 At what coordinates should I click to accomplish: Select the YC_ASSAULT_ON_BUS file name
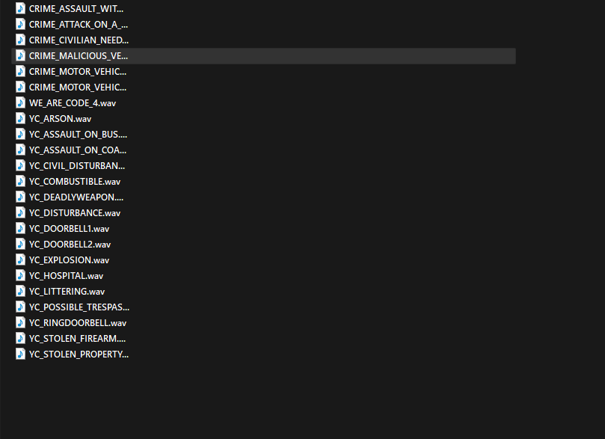78,134
